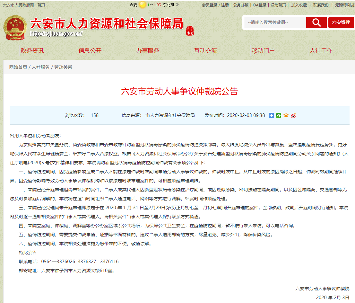Viewport: 355px width, 303px height.
Task: Click the red seal stamp beside the title
Action: (x=190, y=31)
